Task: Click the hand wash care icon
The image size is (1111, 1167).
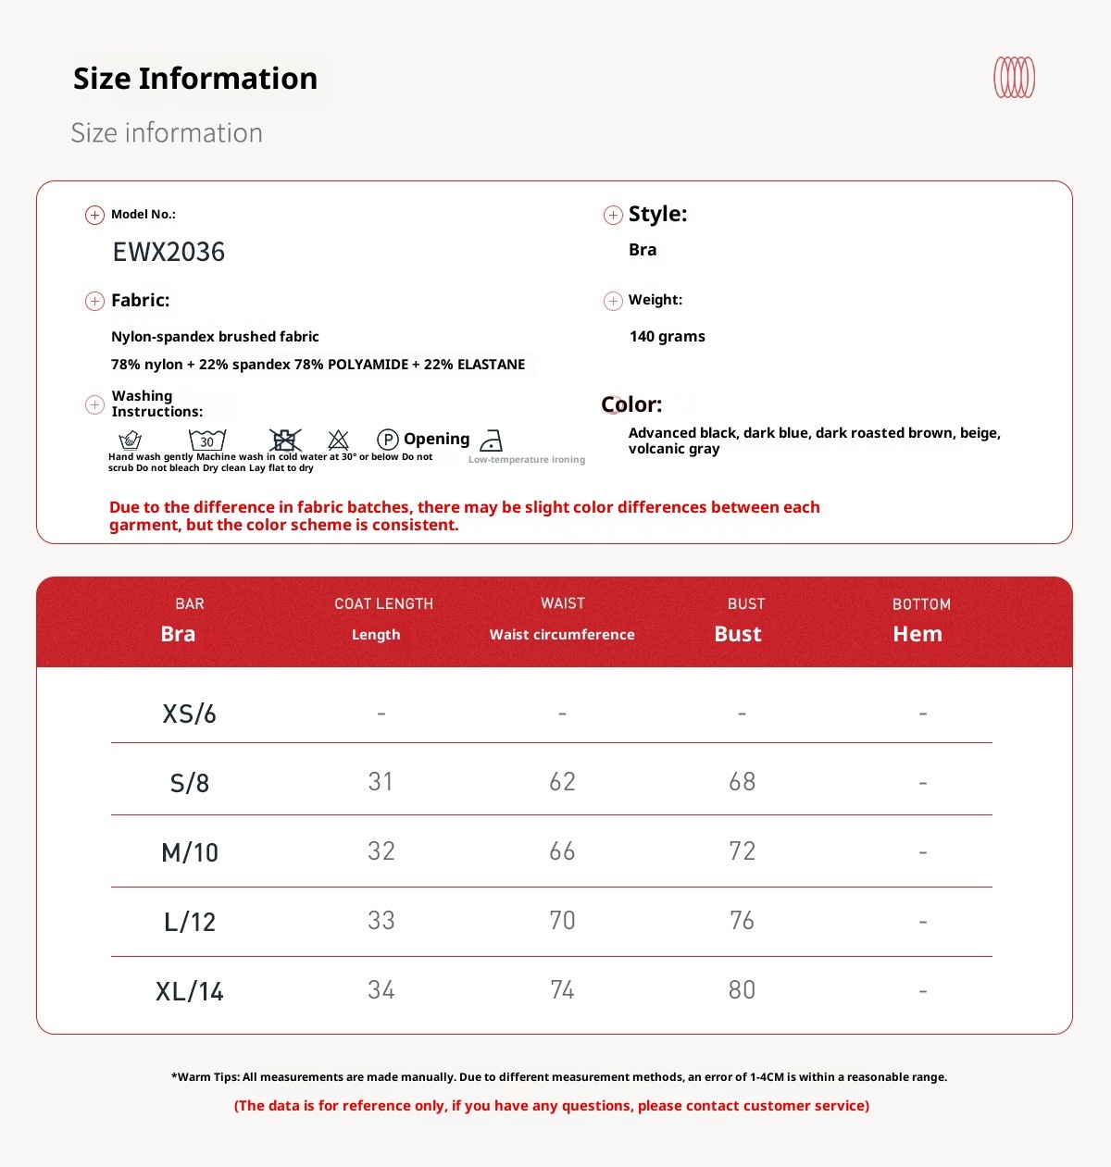Action: click(x=131, y=440)
